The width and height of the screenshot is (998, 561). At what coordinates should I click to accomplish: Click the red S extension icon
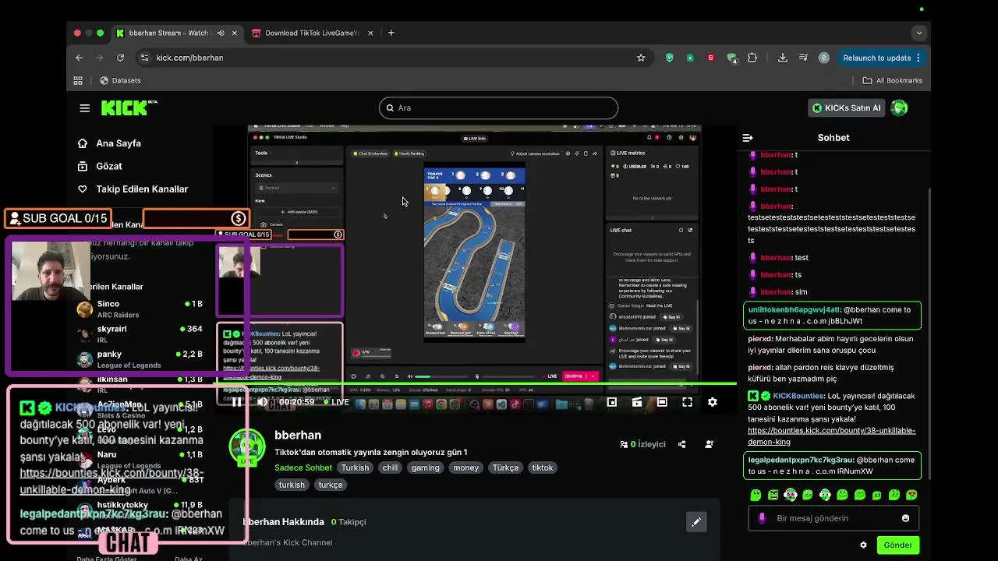710,58
